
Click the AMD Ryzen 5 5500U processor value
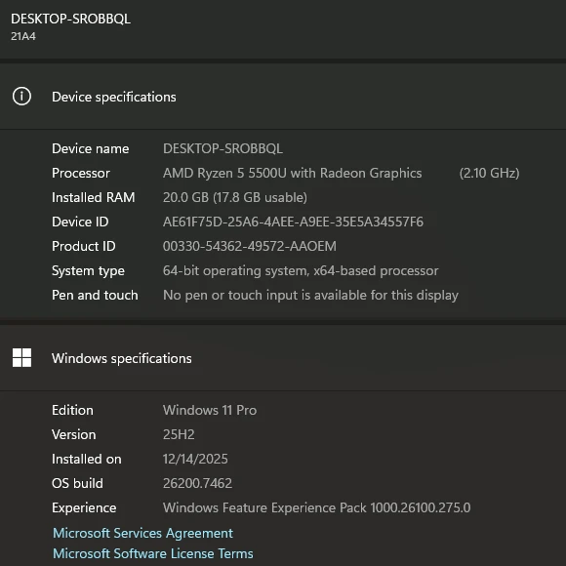(293, 174)
